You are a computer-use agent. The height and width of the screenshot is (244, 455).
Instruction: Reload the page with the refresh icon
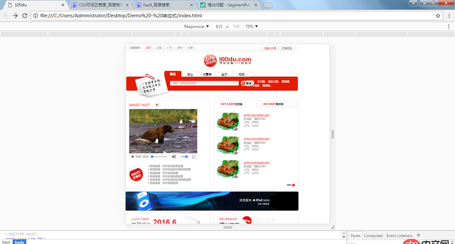point(24,16)
